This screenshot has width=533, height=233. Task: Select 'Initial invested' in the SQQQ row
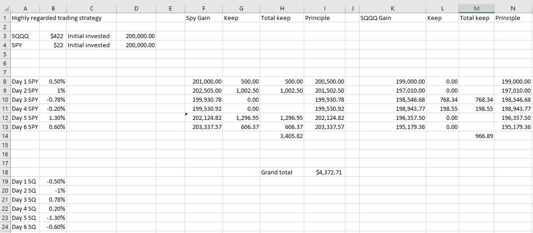pos(91,36)
